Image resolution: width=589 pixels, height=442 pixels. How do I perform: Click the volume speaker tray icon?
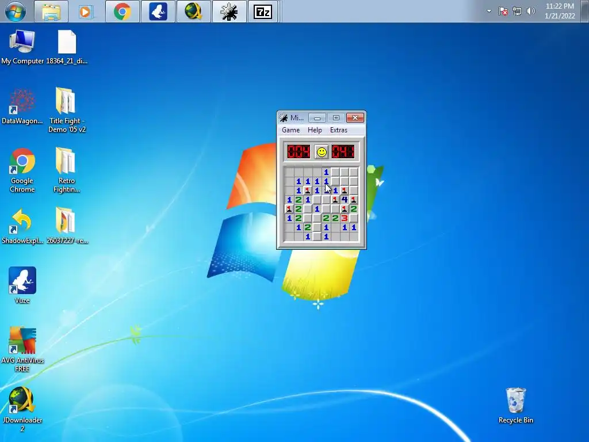pyautogui.click(x=531, y=12)
